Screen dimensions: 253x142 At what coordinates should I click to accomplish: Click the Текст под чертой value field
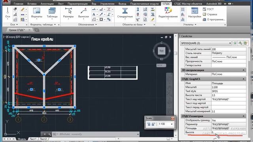pyautogui.click(x=228, y=103)
